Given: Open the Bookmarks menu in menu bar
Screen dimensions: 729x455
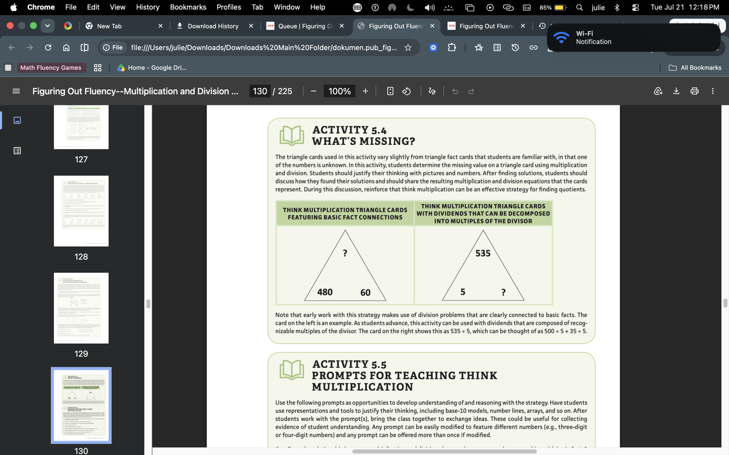Looking at the screenshot, I should 188,7.
